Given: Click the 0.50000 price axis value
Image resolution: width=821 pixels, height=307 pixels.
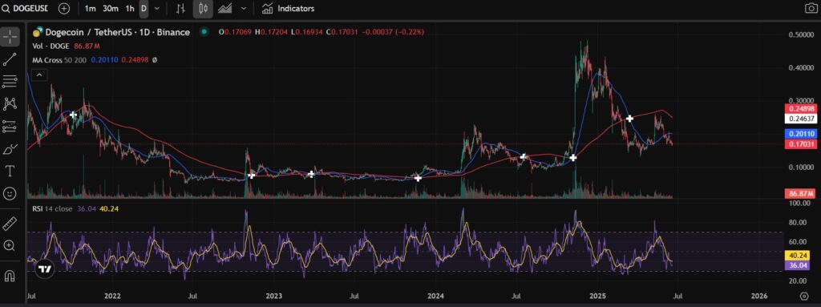Looking at the screenshot, I should click(801, 34).
